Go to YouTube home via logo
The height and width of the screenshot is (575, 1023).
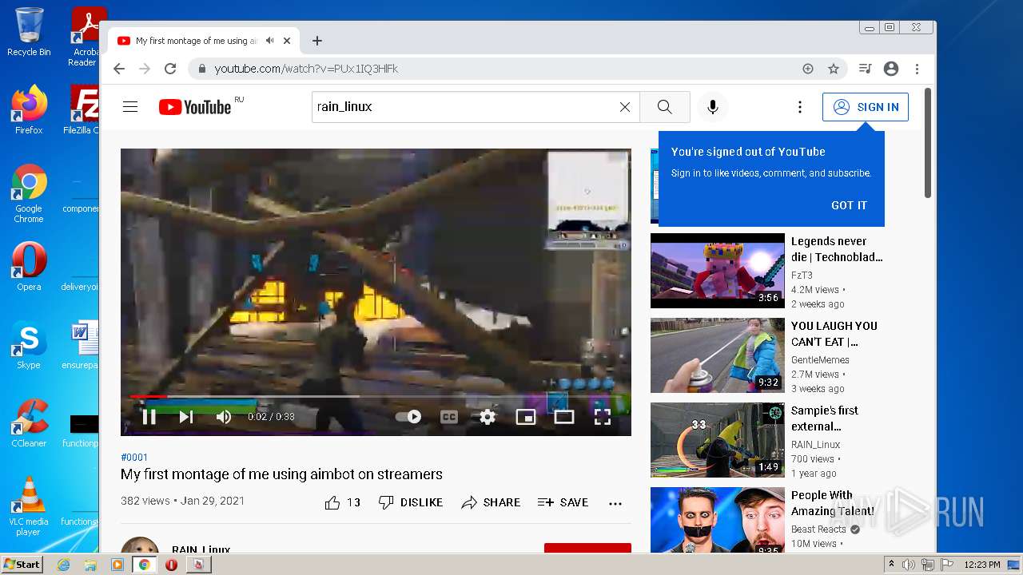click(195, 107)
